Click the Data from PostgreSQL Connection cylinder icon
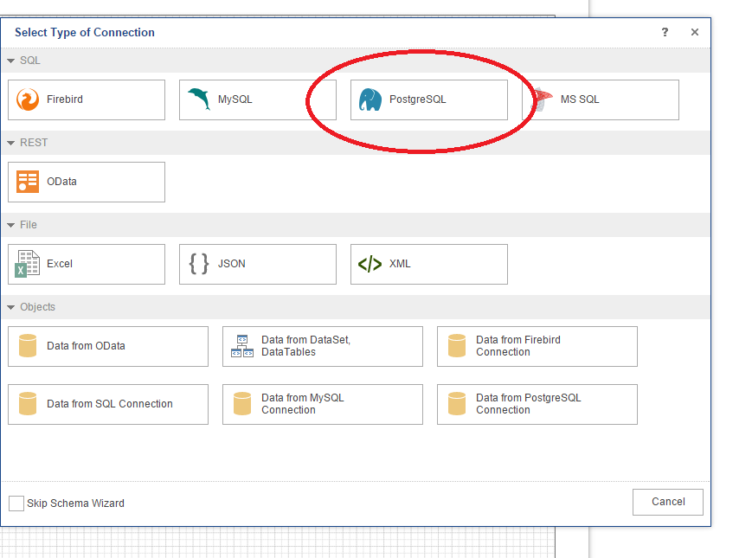This screenshot has height=558, width=752. click(x=457, y=404)
